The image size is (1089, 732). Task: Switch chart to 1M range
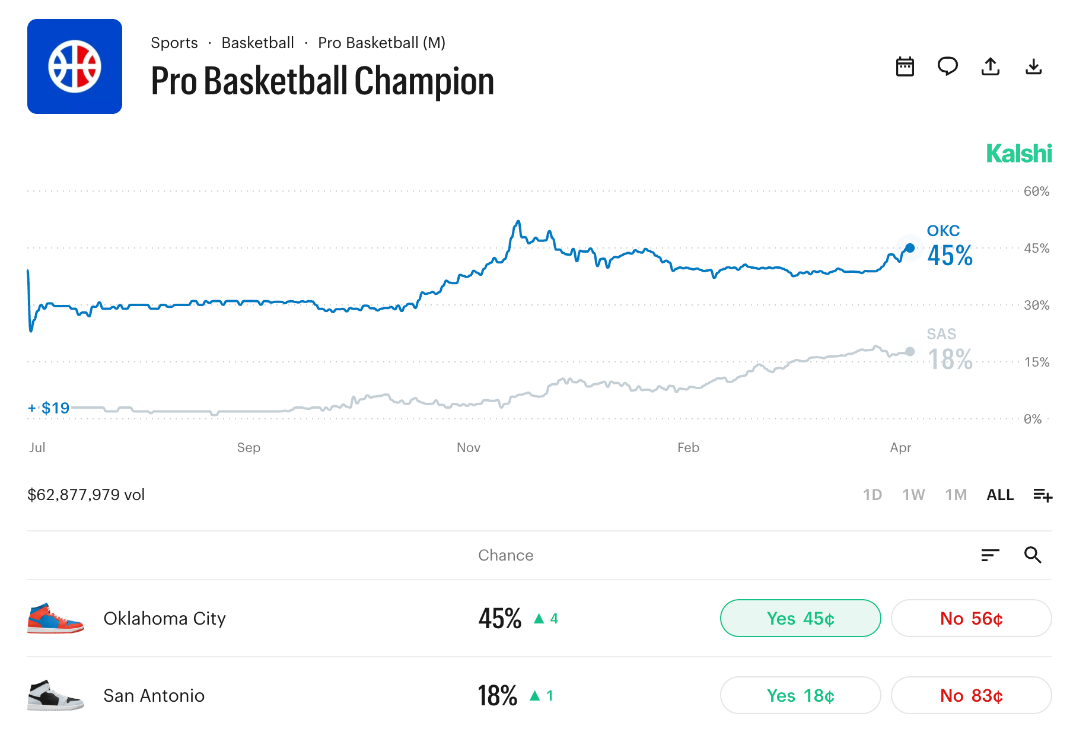[x=956, y=495]
